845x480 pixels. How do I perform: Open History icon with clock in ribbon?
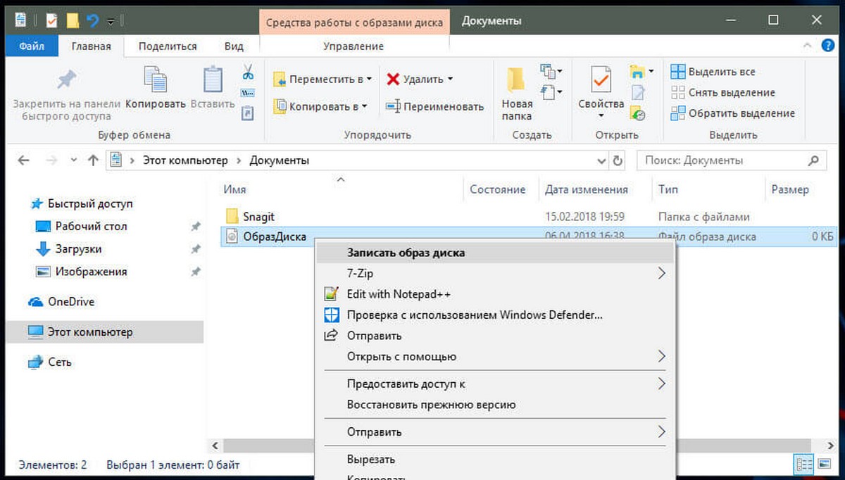(x=638, y=113)
